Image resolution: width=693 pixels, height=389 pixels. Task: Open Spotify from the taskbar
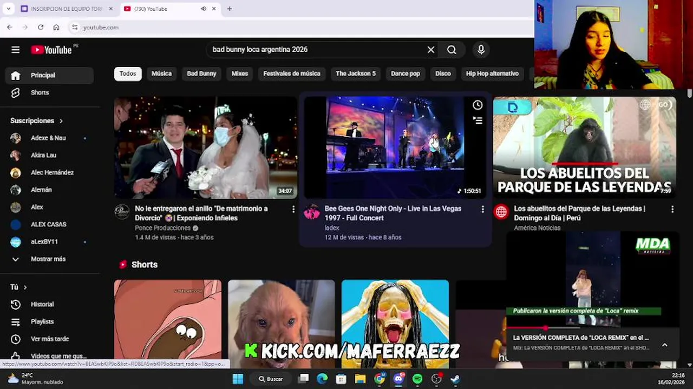417,379
